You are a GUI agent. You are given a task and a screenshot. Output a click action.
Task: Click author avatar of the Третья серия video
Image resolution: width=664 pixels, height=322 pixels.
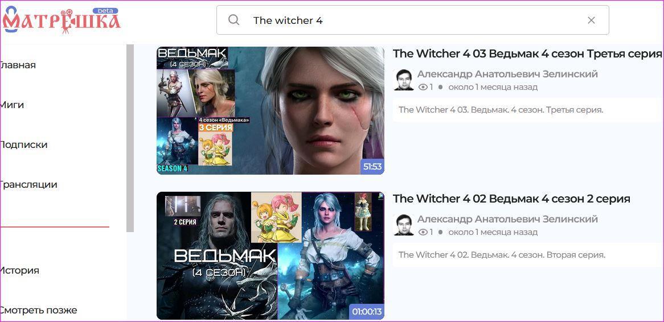[x=403, y=80]
